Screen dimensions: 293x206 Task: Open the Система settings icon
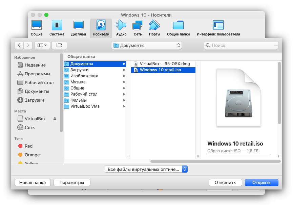[x=57, y=28]
